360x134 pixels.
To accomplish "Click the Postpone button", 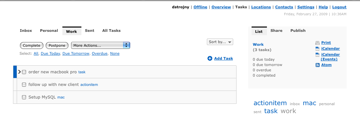I will pos(57,45).
